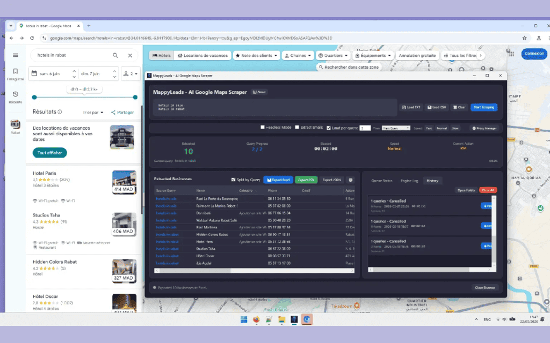Expand Chaînes filter dropdown

[298, 55]
